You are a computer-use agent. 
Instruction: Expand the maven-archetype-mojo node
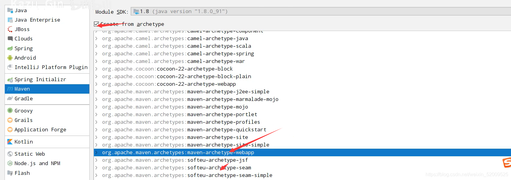pos(96,107)
